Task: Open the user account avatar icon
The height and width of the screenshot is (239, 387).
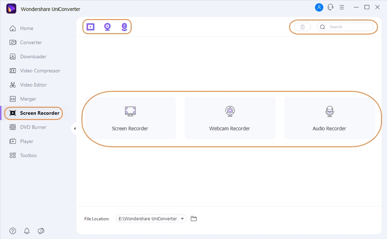Action: coord(319,7)
